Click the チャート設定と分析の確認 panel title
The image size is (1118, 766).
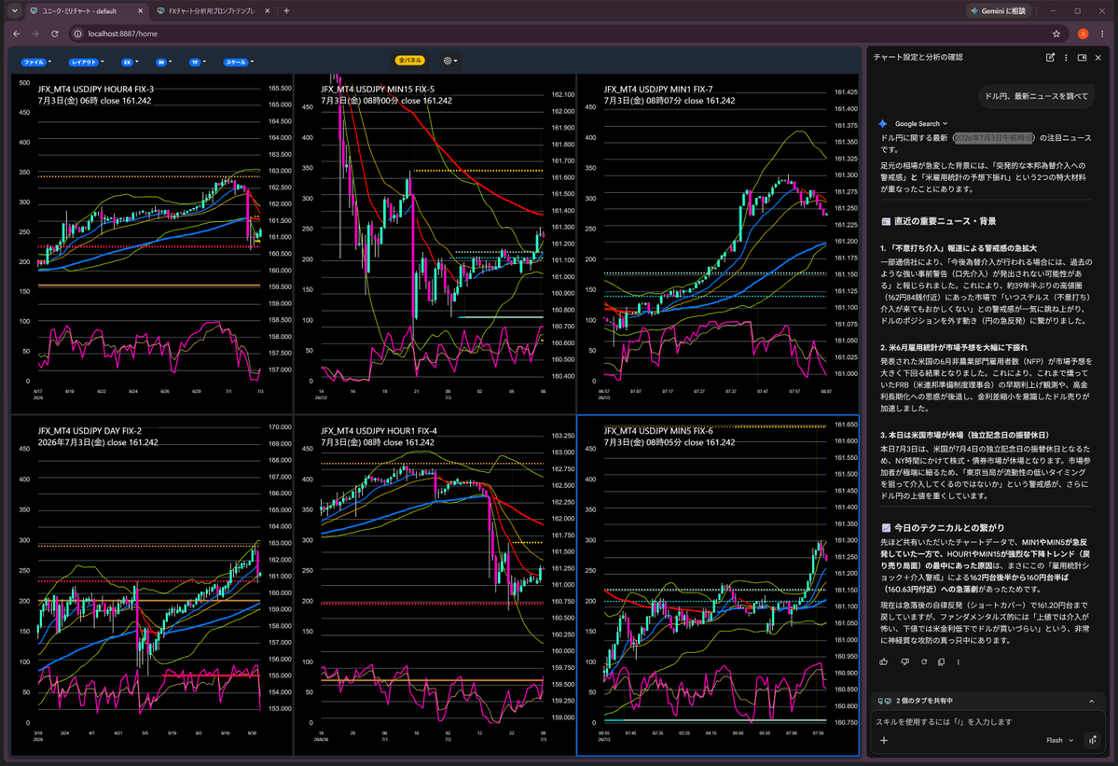(x=918, y=57)
